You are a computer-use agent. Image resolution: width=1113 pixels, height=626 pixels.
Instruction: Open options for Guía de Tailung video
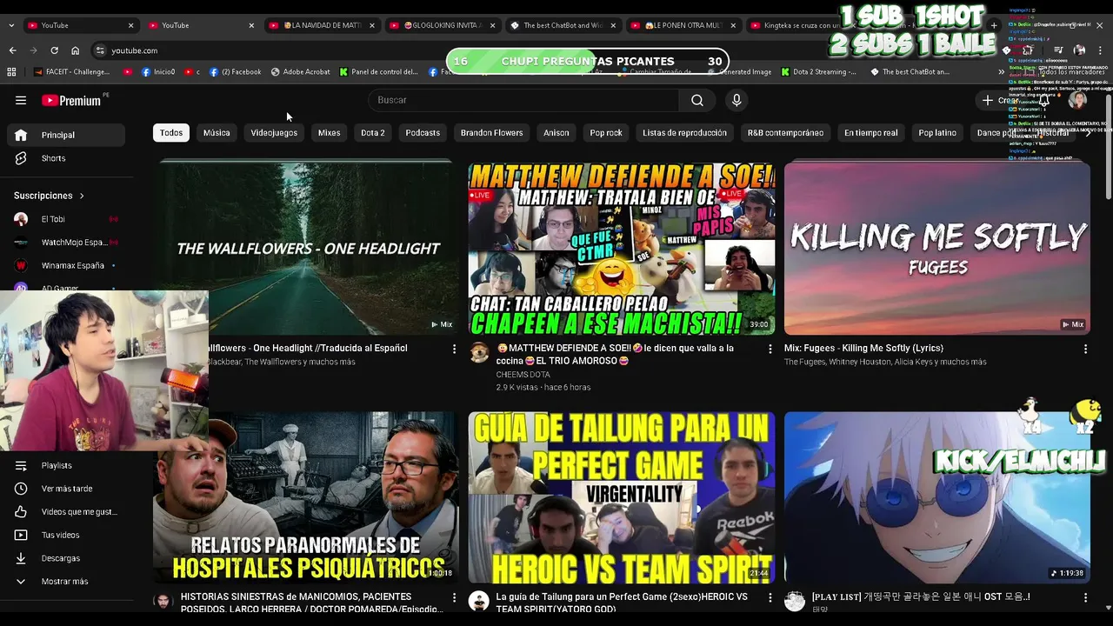coord(770,598)
